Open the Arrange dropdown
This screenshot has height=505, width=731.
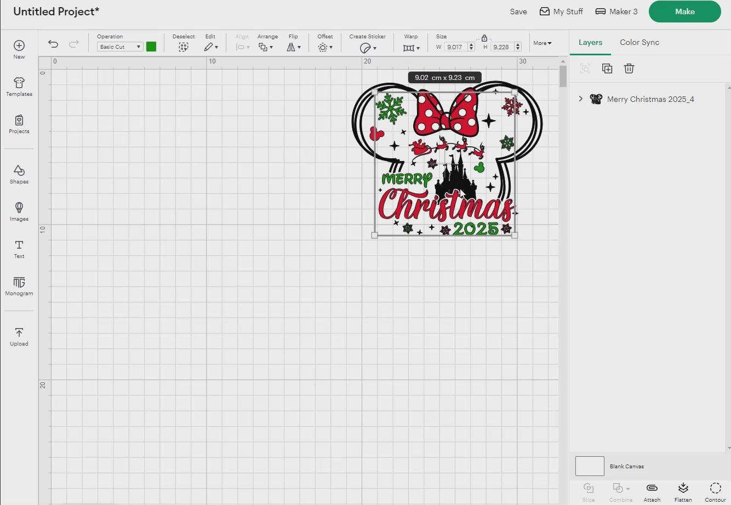click(x=266, y=47)
